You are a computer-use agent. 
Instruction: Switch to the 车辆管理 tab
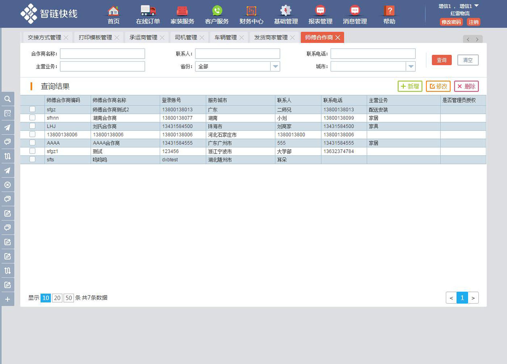[x=225, y=37]
